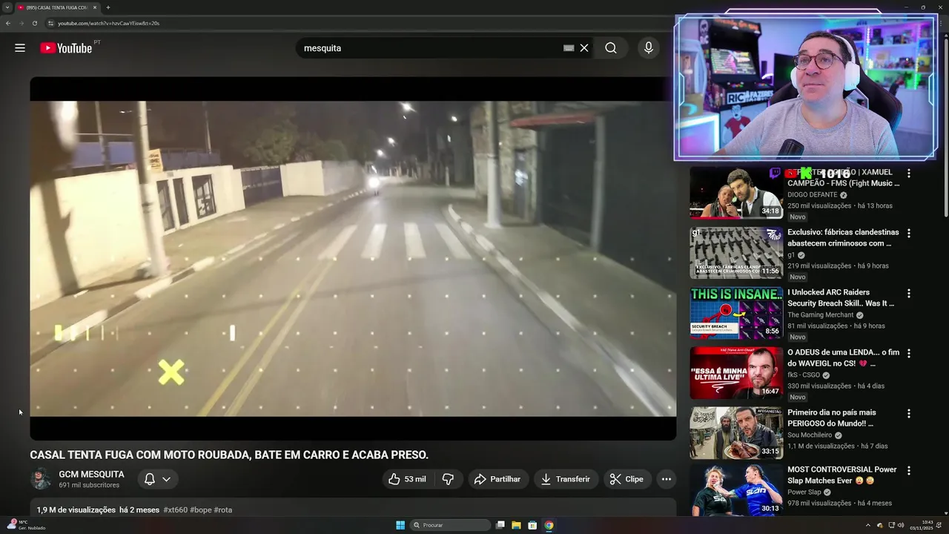Open File Explorer from taskbar
The image size is (949, 534).
coord(516,525)
